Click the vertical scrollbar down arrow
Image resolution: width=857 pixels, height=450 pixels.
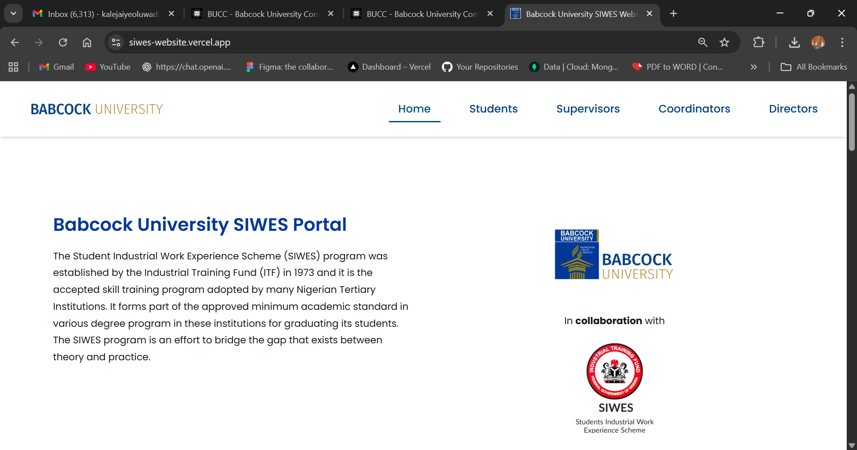click(x=852, y=444)
